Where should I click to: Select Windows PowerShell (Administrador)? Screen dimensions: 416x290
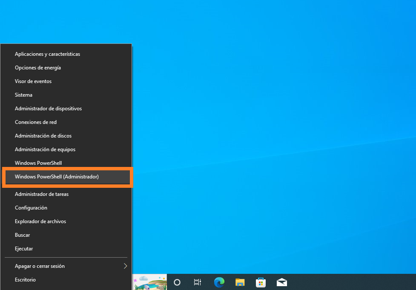click(x=57, y=177)
